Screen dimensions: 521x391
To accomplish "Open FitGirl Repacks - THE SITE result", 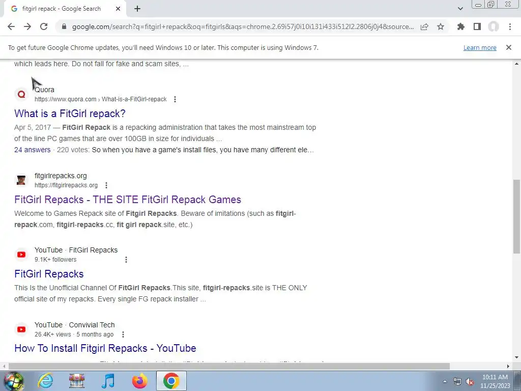I will tap(128, 200).
